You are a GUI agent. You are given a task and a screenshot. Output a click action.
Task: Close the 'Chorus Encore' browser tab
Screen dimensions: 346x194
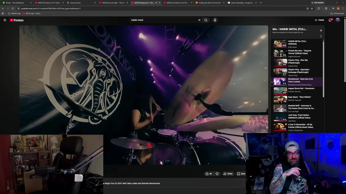[95, 3]
